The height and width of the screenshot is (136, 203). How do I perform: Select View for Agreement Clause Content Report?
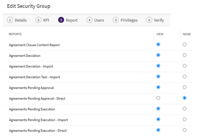coord(158,45)
